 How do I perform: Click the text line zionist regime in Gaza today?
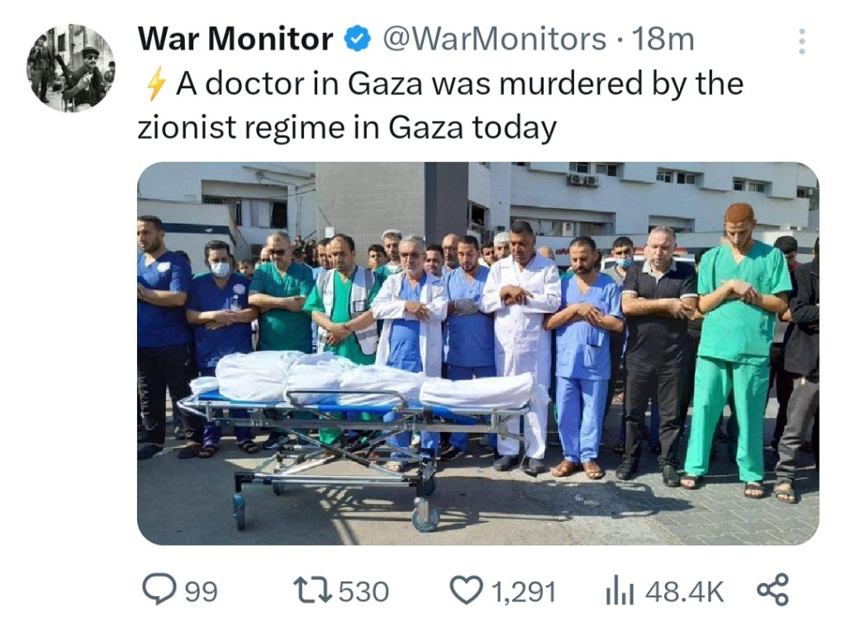coord(347,128)
